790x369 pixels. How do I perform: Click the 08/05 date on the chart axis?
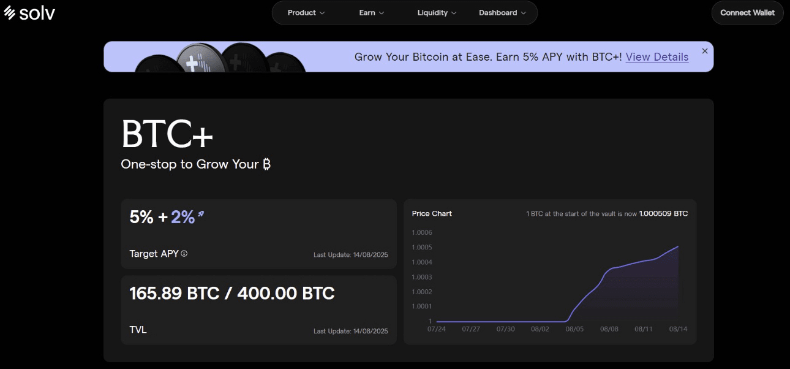pos(574,329)
